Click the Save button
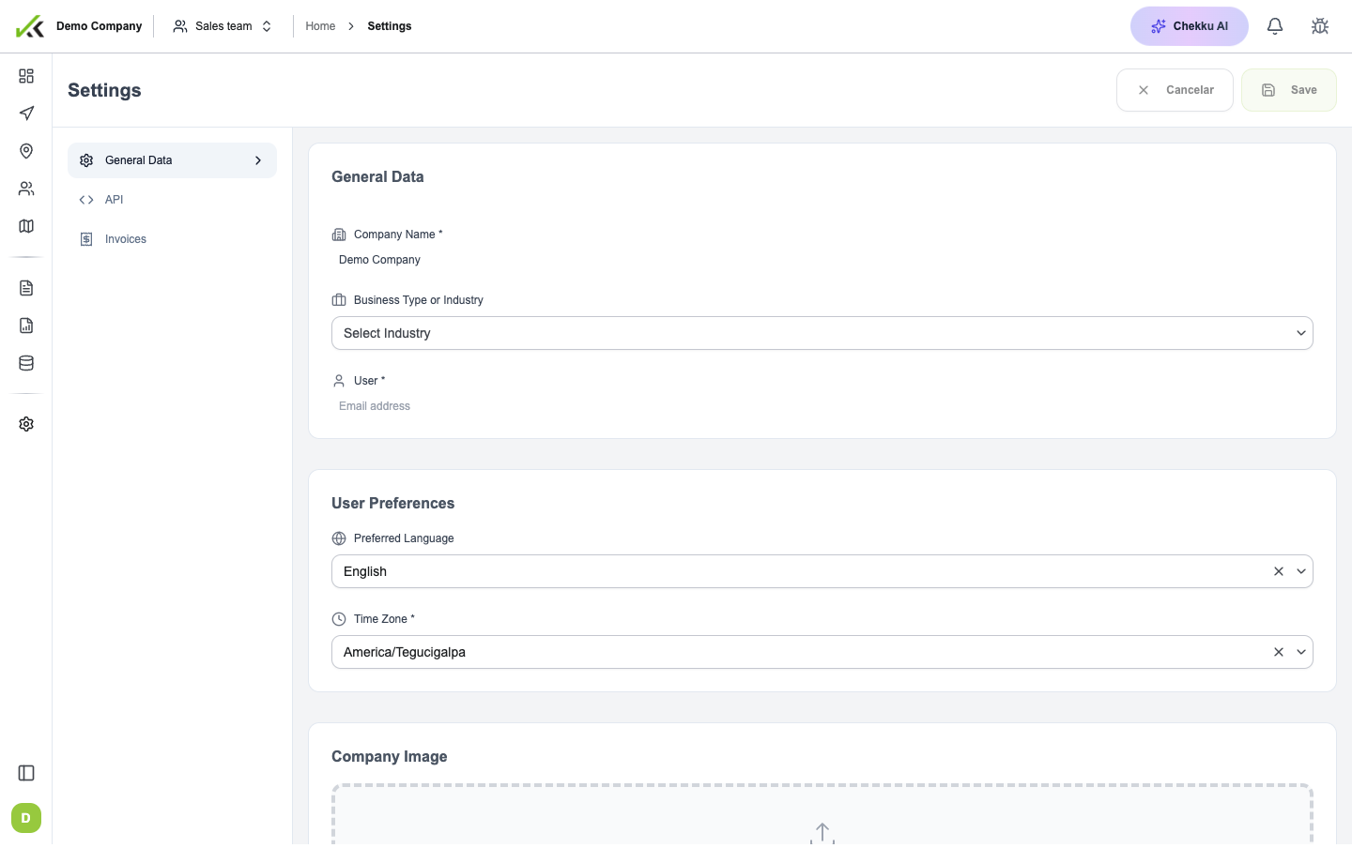The width and height of the screenshot is (1352, 848). point(1289,90)
